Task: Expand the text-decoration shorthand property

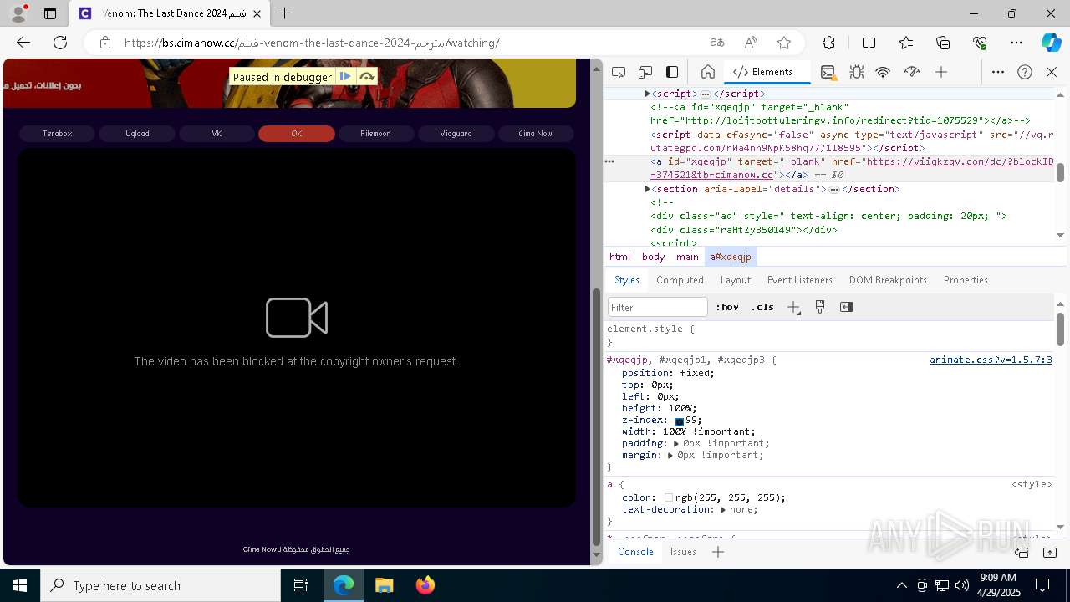Action: [x=723, y=509]
